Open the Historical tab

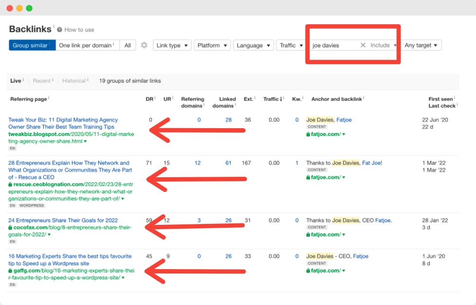click(74, 81)
